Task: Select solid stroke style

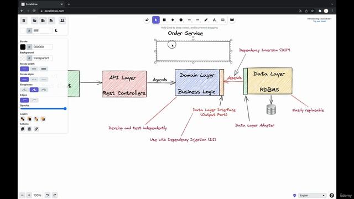Action: coord(24,79)
